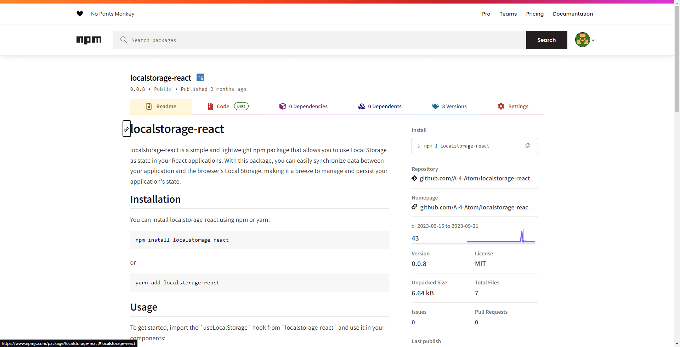Expand the account dropdown arrow

tap(593, 40)
